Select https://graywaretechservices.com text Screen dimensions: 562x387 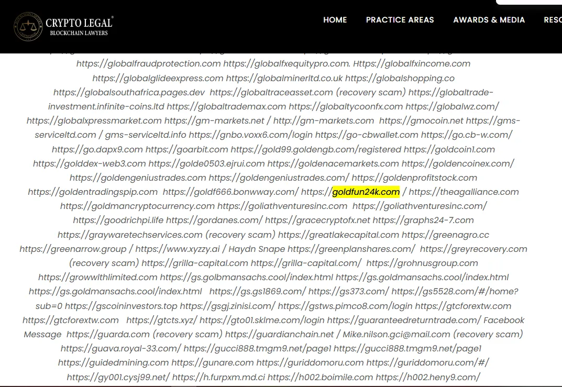click(x=130, y=235)
